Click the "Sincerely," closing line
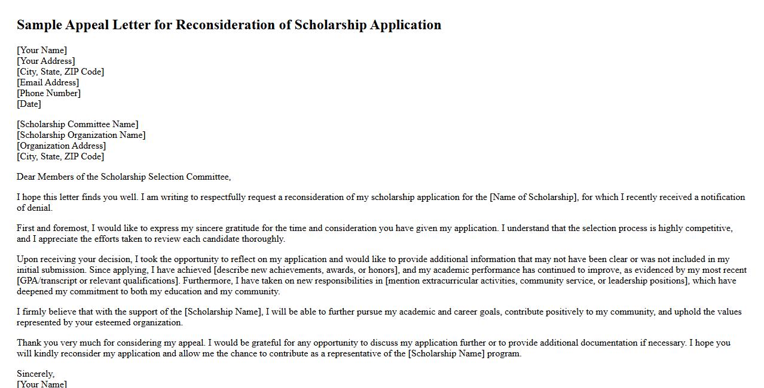 pyautogui.click(x=36, y=374)
